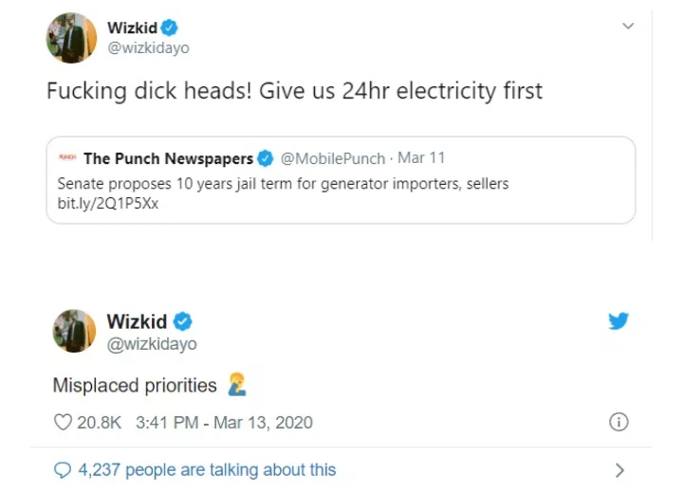Expand conversation with the right chevron arrow
This screenshot has width=683, height=491.
[x=619, y=470]
